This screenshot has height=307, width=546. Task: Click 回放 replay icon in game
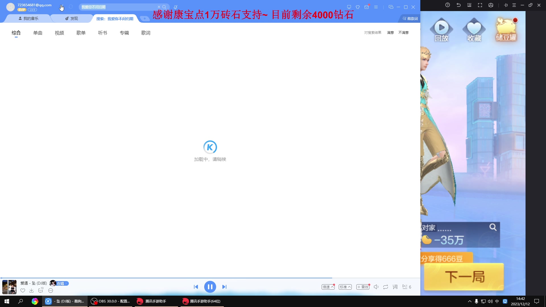(x=441, y=30)
